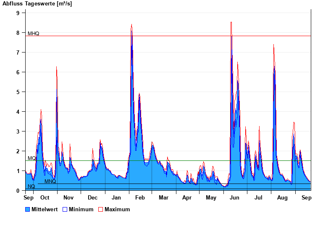Select the Mittelwert legend text
This screenshot has width=336, height=231.
45,209
